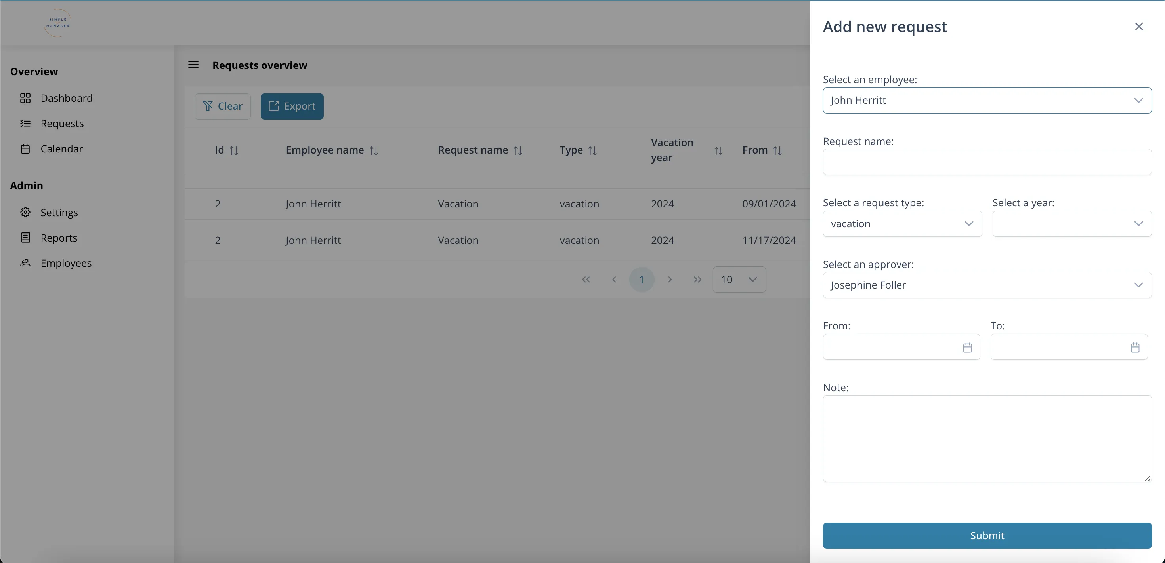Click the Requests menu item
Image resolution: width=1165 pixels, height=563 pixels.
[x=63, y=123]
